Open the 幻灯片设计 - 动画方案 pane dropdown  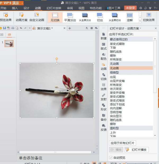(x=140, y=28)
